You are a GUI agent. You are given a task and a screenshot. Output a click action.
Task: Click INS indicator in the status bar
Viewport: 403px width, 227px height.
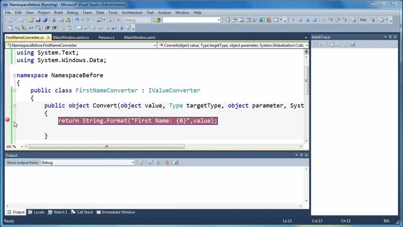pos(386,221)
